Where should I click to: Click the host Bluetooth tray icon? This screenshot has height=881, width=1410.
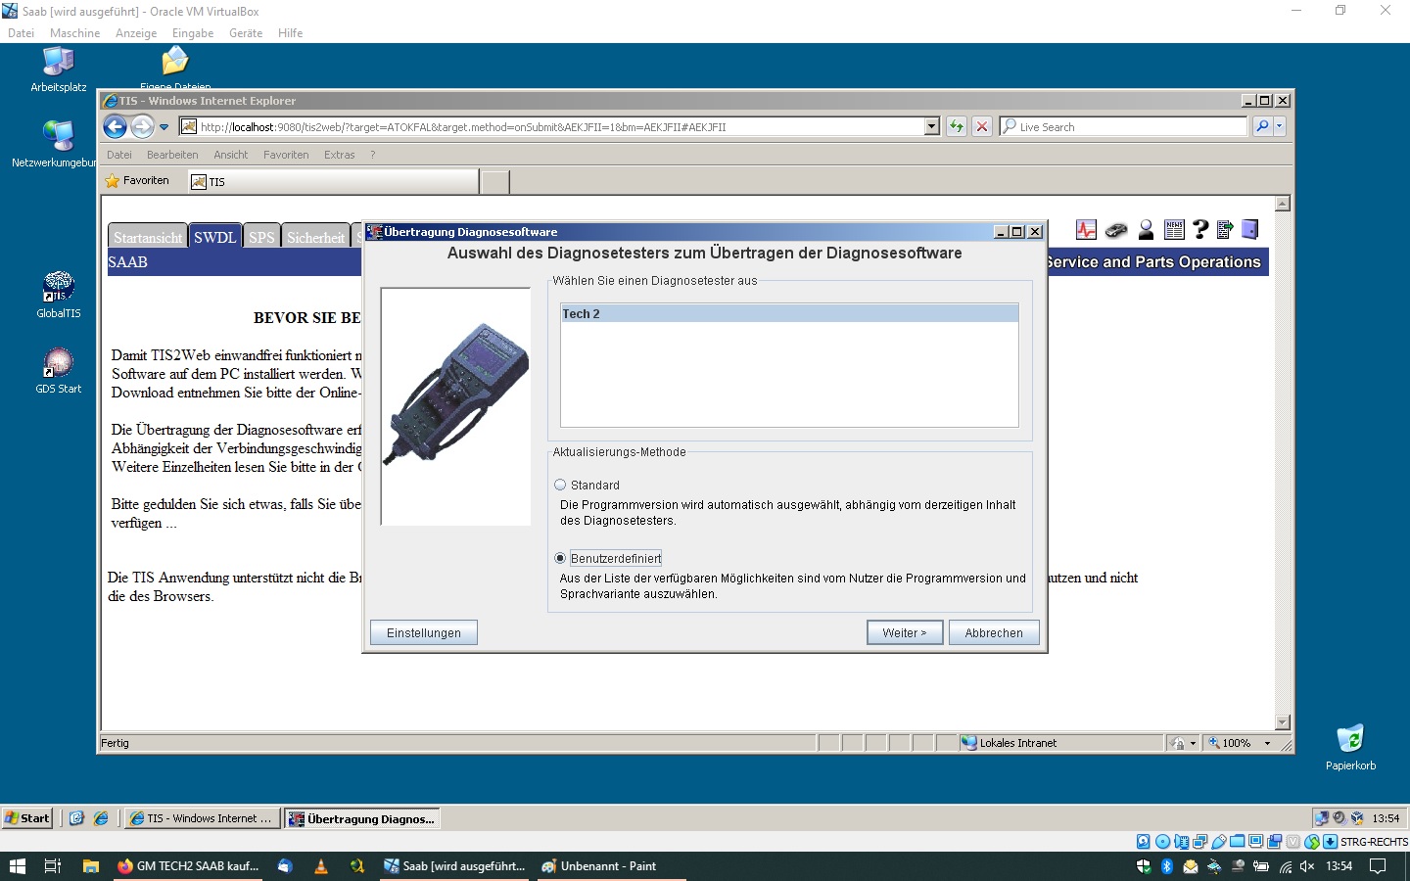point(1167,866)
